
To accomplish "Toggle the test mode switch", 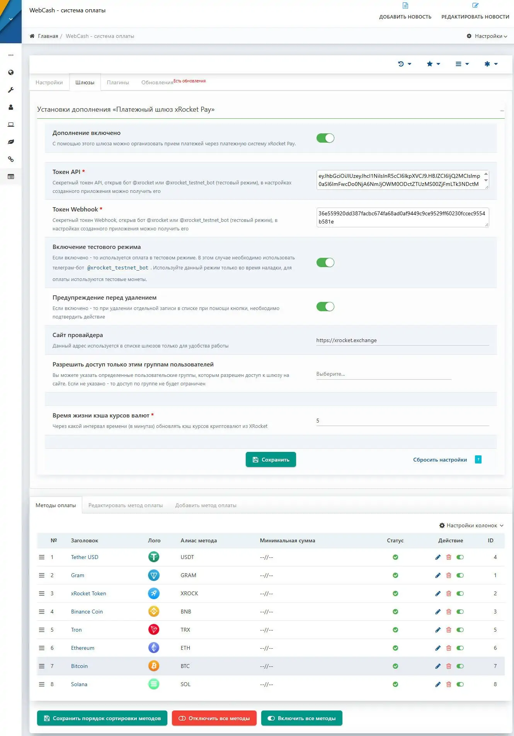I will [x=325, y=262].
